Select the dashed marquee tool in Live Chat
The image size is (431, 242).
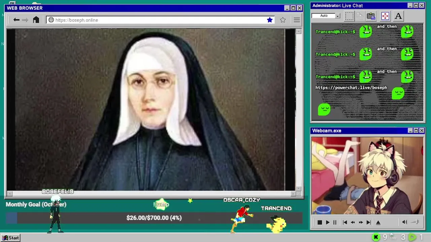point(350,16)
